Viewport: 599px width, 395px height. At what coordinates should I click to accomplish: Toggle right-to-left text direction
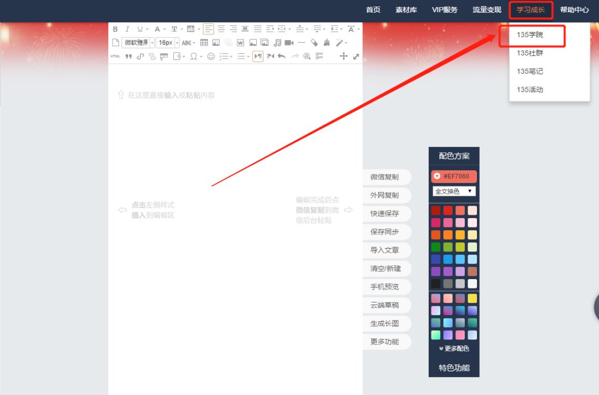pyautogui.click(x=271, y=57)
